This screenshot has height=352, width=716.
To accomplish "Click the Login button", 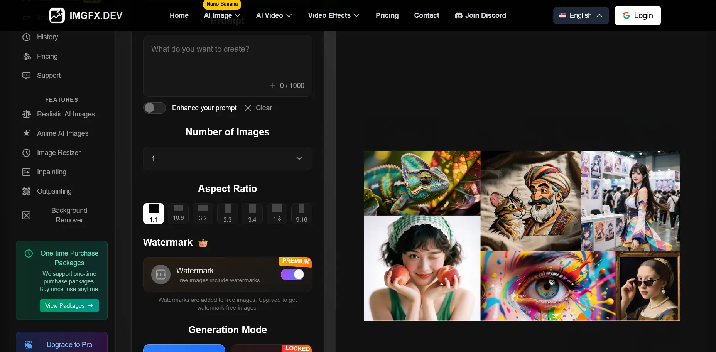I will click(638, 15).
